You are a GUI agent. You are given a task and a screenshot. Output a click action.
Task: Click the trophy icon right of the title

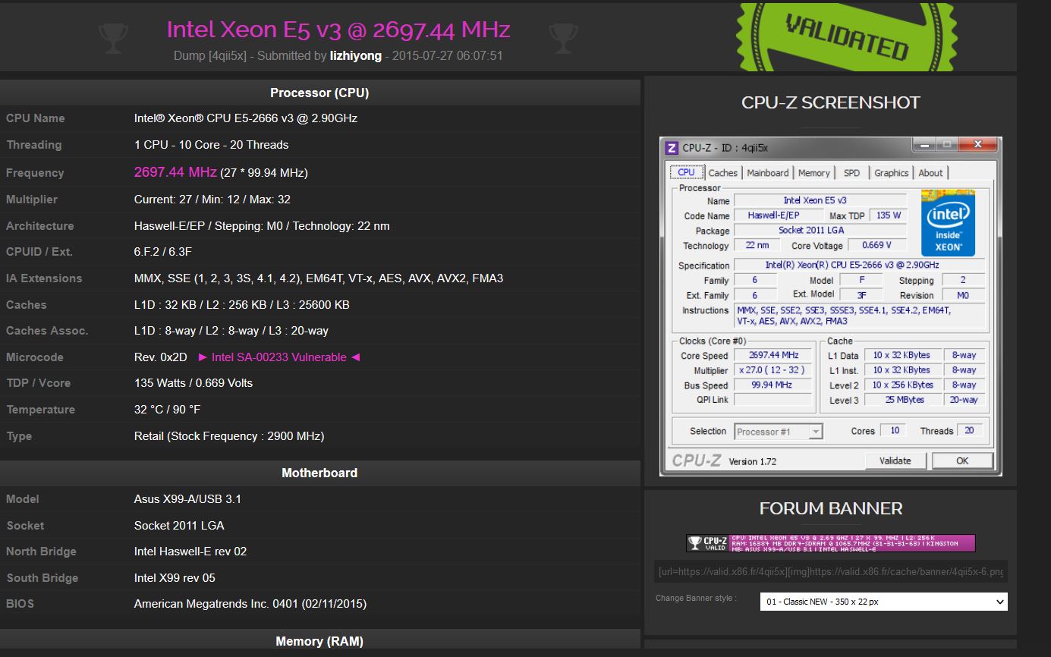tap(563, 38)
